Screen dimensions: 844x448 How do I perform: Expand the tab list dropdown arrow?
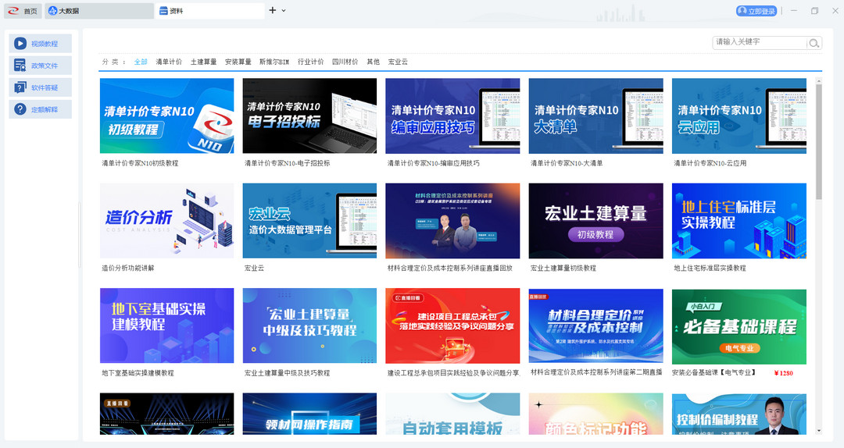(x=284, y=11)
